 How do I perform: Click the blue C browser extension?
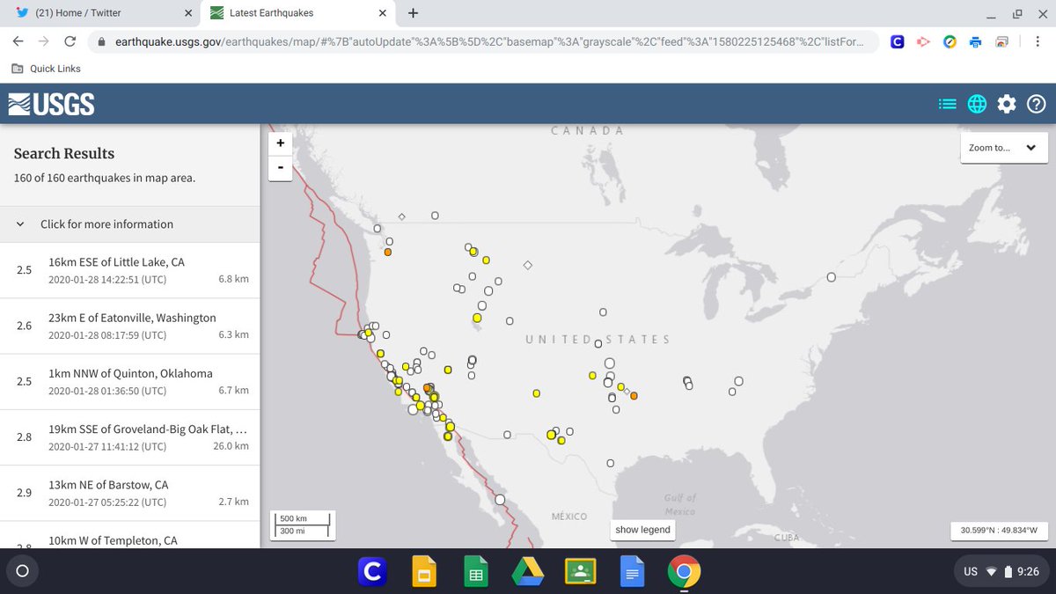coord(898,41)
